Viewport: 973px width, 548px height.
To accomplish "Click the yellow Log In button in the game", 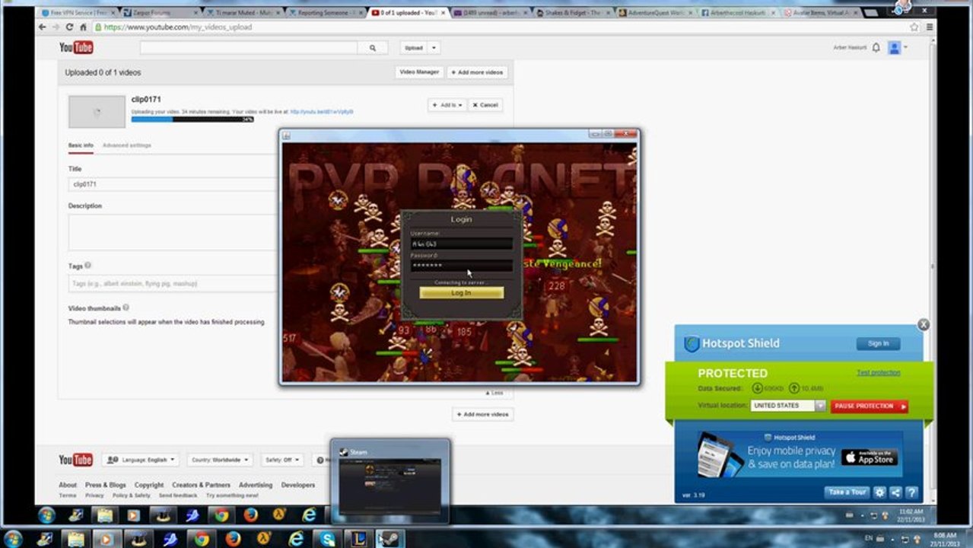I will pyautogui.click(x=462, y=292).
